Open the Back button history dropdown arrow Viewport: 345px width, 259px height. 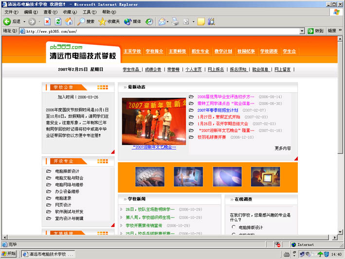pyautogui.click(x=24, y=21)
